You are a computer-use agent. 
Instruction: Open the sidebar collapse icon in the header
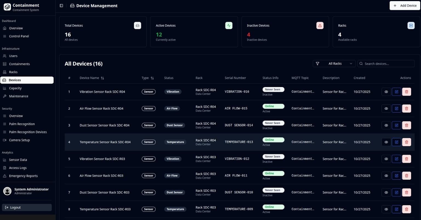[61, 5]
